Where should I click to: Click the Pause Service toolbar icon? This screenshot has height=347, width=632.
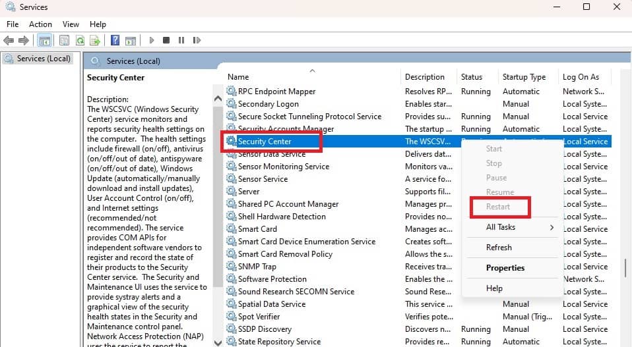181,40
